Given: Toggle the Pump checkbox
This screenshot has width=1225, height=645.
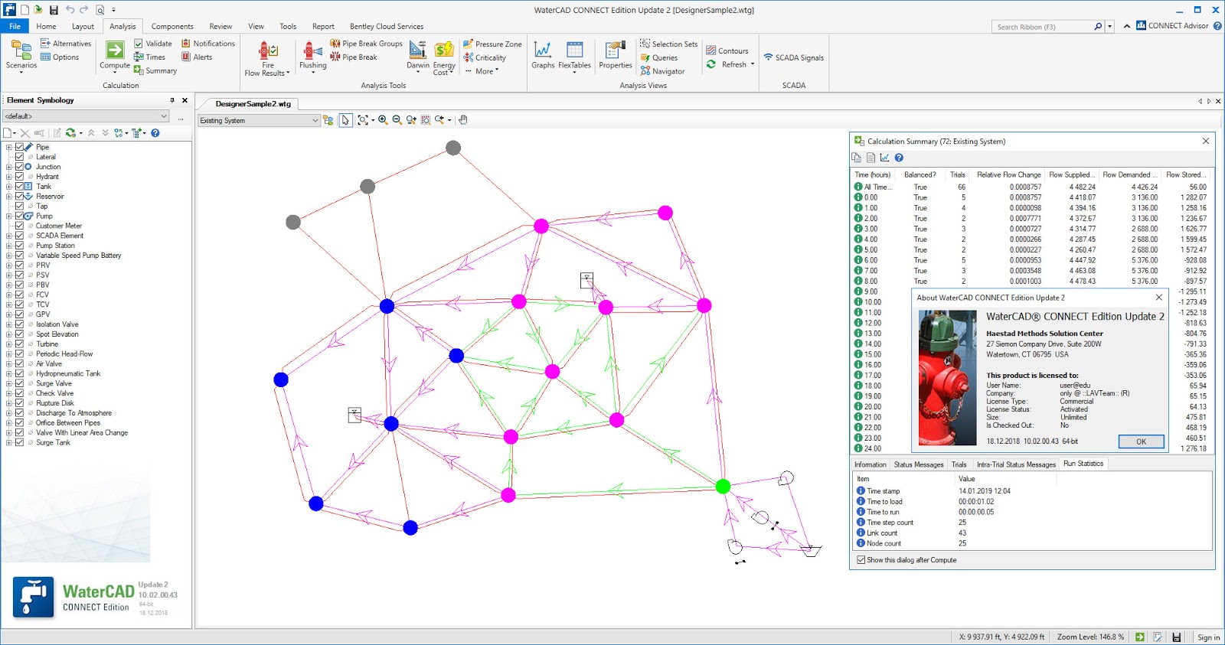Looking at the screenshot, I should coord(19,216).
